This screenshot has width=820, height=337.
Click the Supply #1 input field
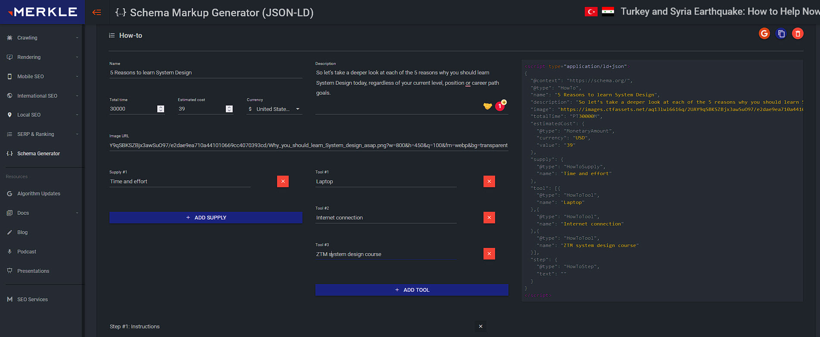pyautogui.click(x=180, y=182)
